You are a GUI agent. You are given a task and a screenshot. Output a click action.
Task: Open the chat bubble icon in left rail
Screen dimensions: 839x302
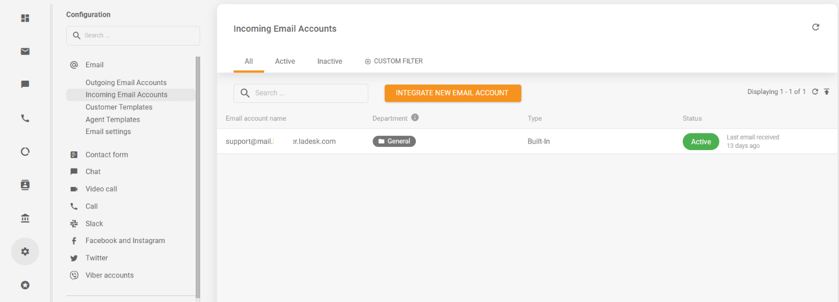click(x=25, y=85)
